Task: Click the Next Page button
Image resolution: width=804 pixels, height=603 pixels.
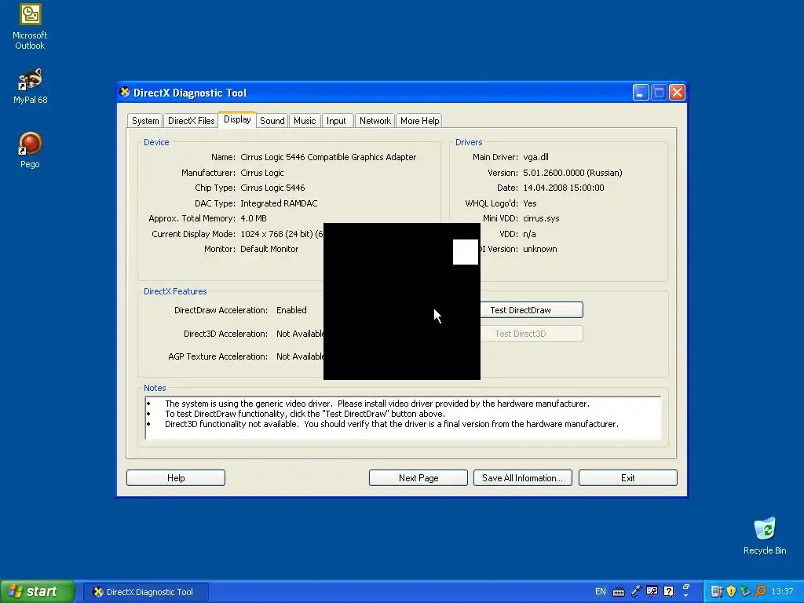Action: [418, 478]
